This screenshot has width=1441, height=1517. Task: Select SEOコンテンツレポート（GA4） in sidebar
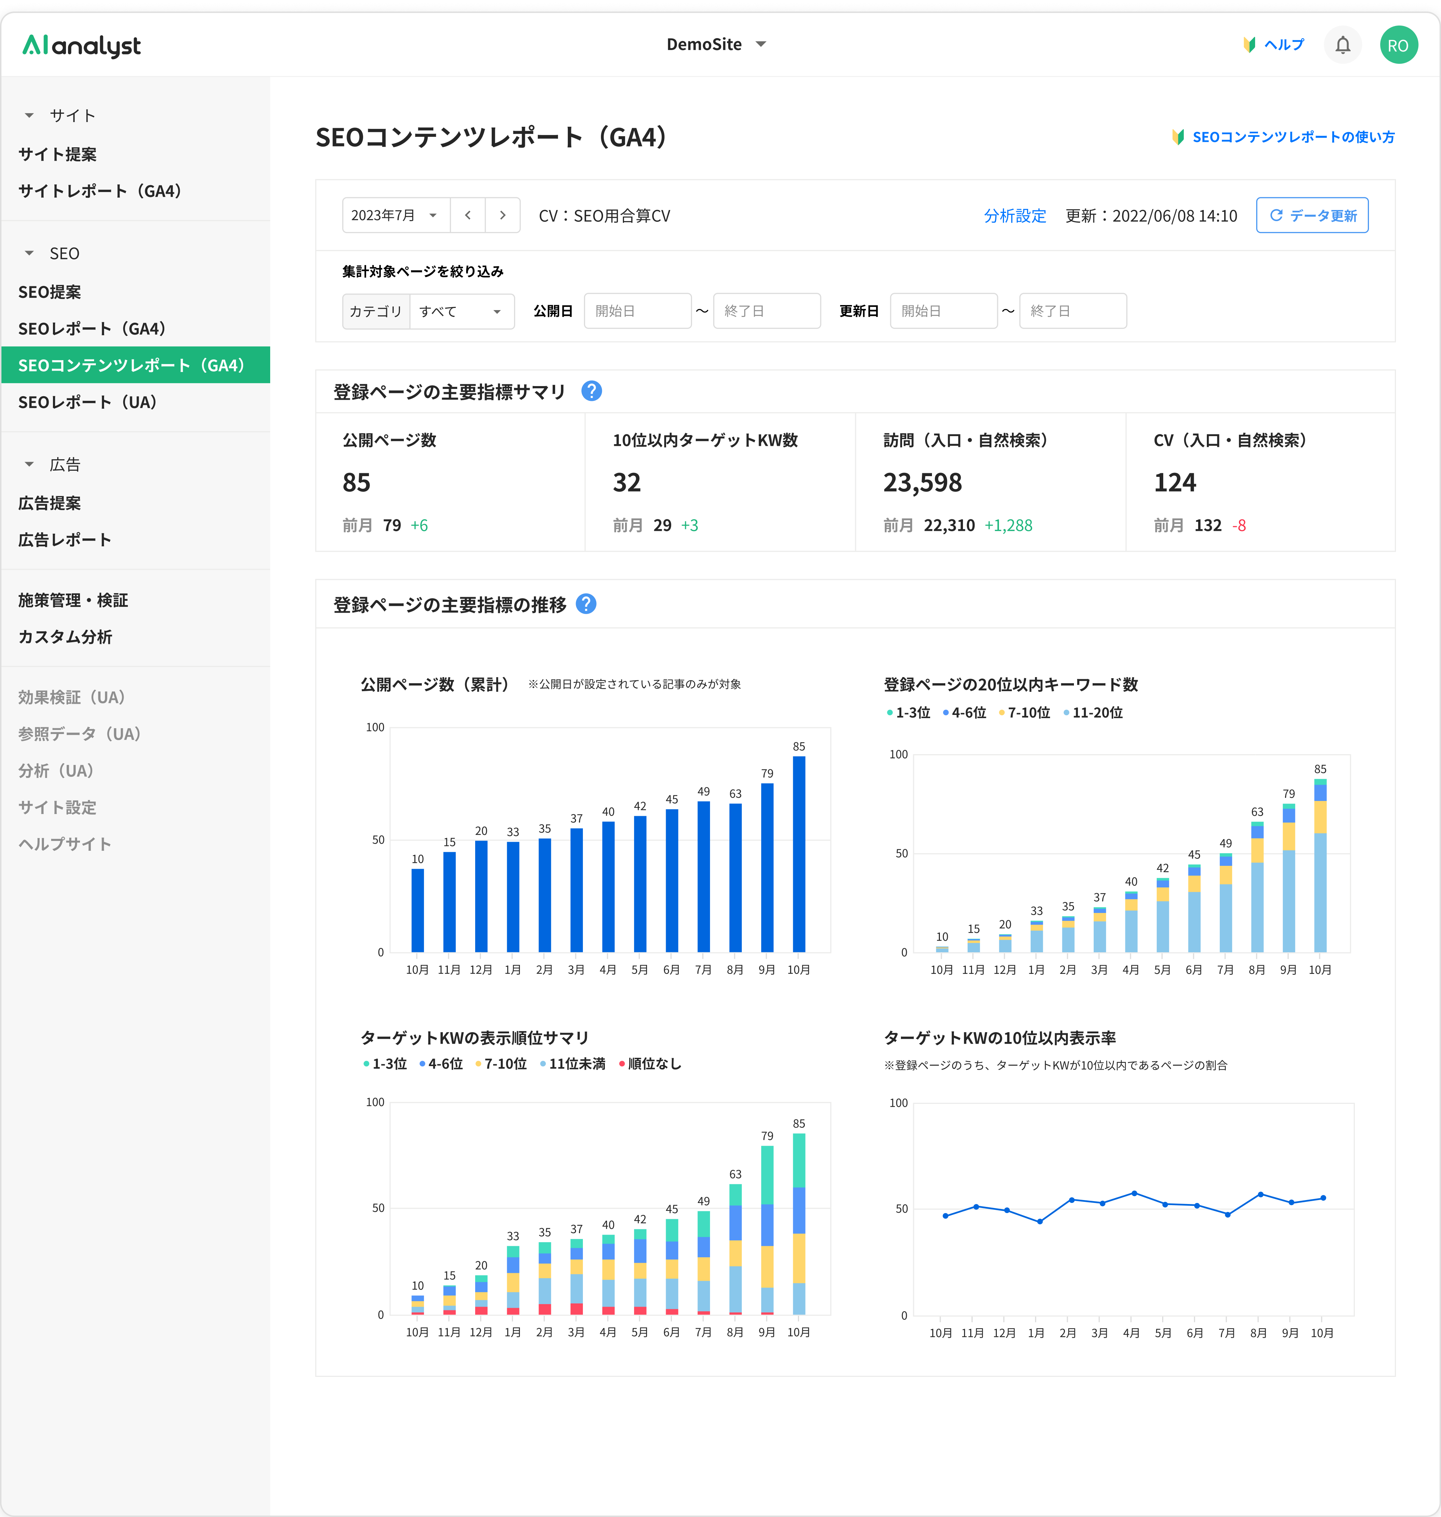coord(136,365)
